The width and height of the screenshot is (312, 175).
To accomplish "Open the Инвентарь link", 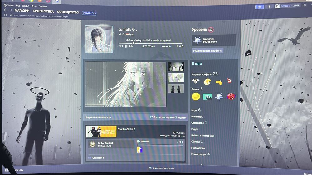I will click(197, 117).
